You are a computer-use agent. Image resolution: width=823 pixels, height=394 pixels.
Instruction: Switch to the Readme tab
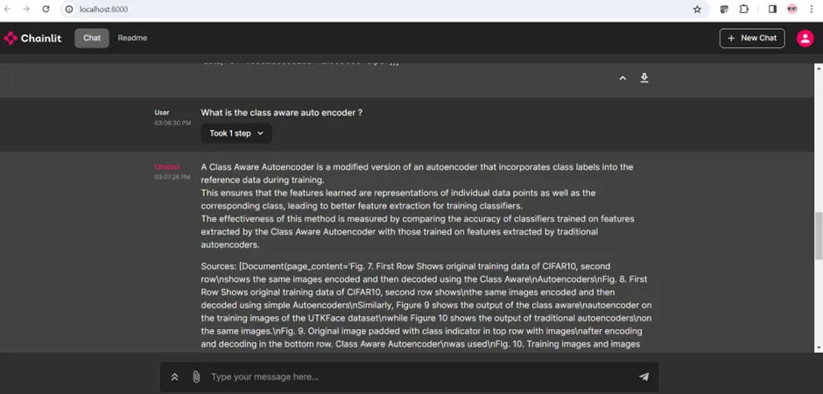[132, 39]
